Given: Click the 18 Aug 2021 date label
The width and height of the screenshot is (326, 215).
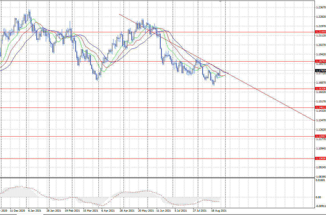Looking at the screenshot, I should [x=219, y=211].
